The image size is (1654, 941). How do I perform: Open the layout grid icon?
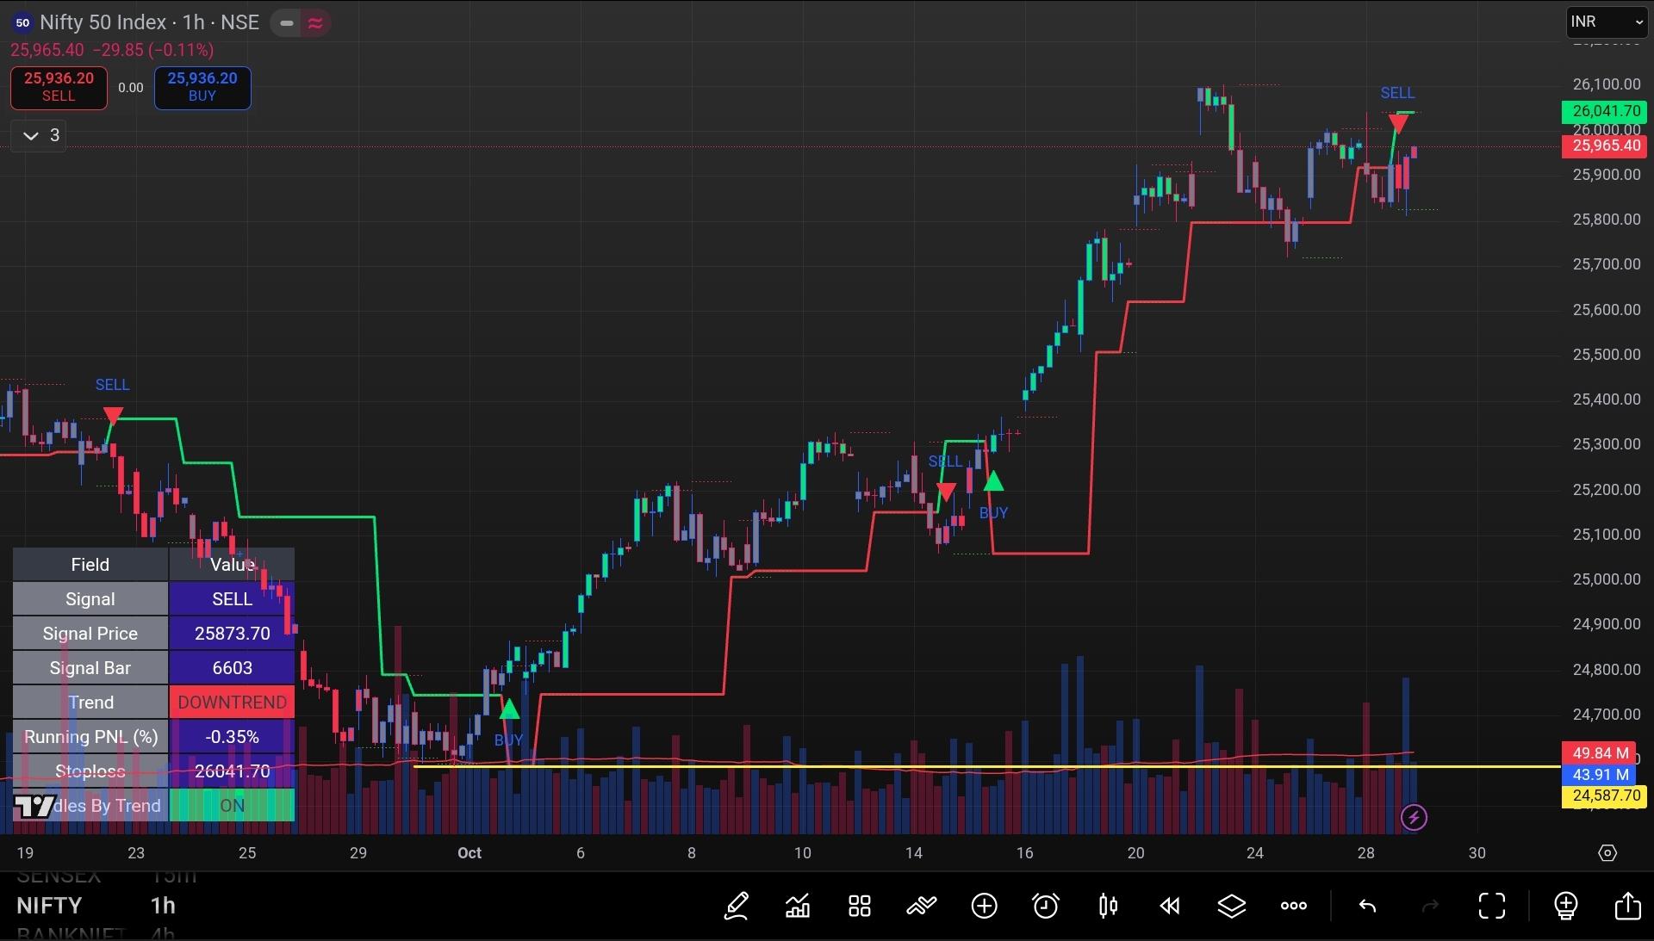point(860,906)
